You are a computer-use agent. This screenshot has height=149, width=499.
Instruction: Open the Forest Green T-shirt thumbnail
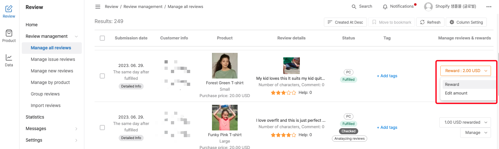pyautogui.click(x=225, y=66)
